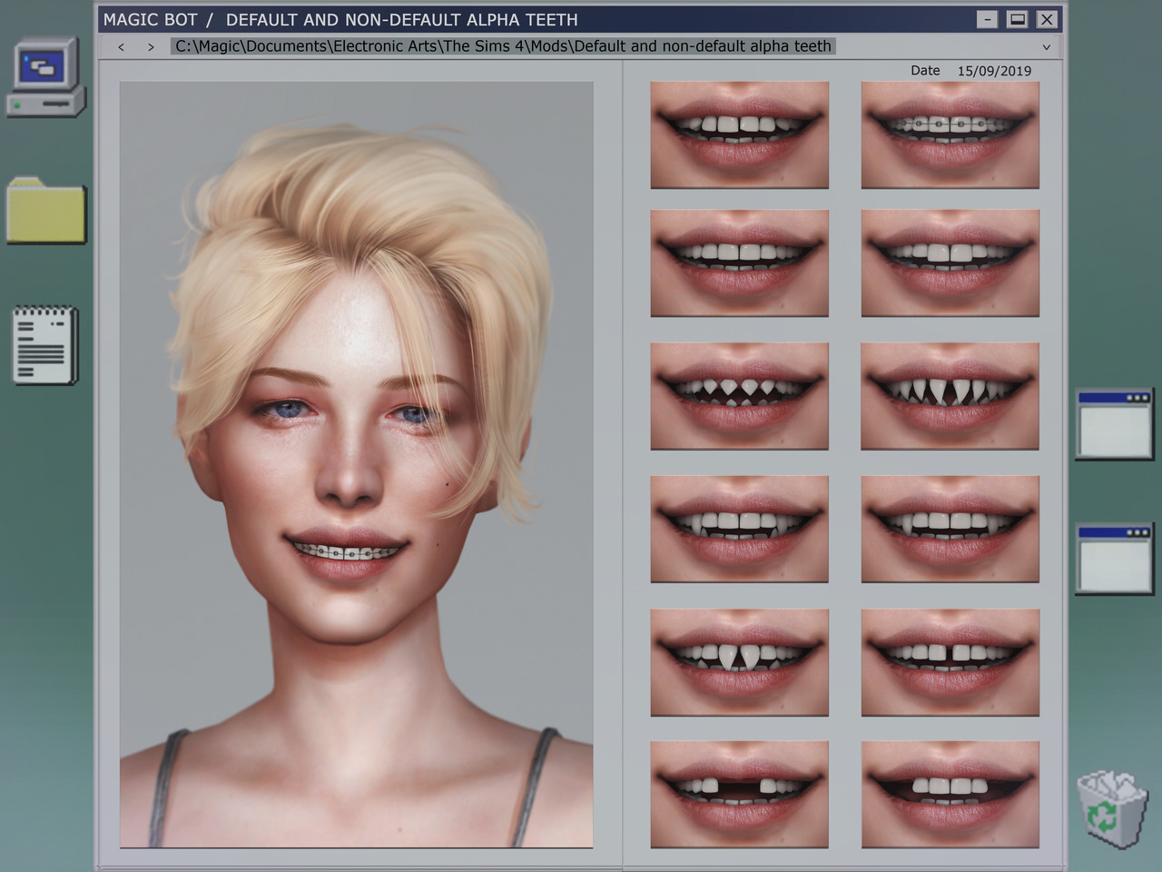Image resolution: width=1162 pixels, height=872 pixels.
Task: Click the date 15/09/2019
Action: [x=994, y=70]
